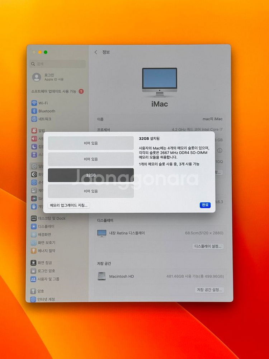This screenshot has height=359, width=269.
Task: Open the Wi-Fi settings icon
Action: [34, 103]
